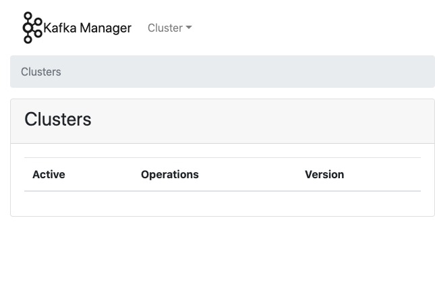
Task: Click the Clusters panel heading
Action: tap(58, 119)
